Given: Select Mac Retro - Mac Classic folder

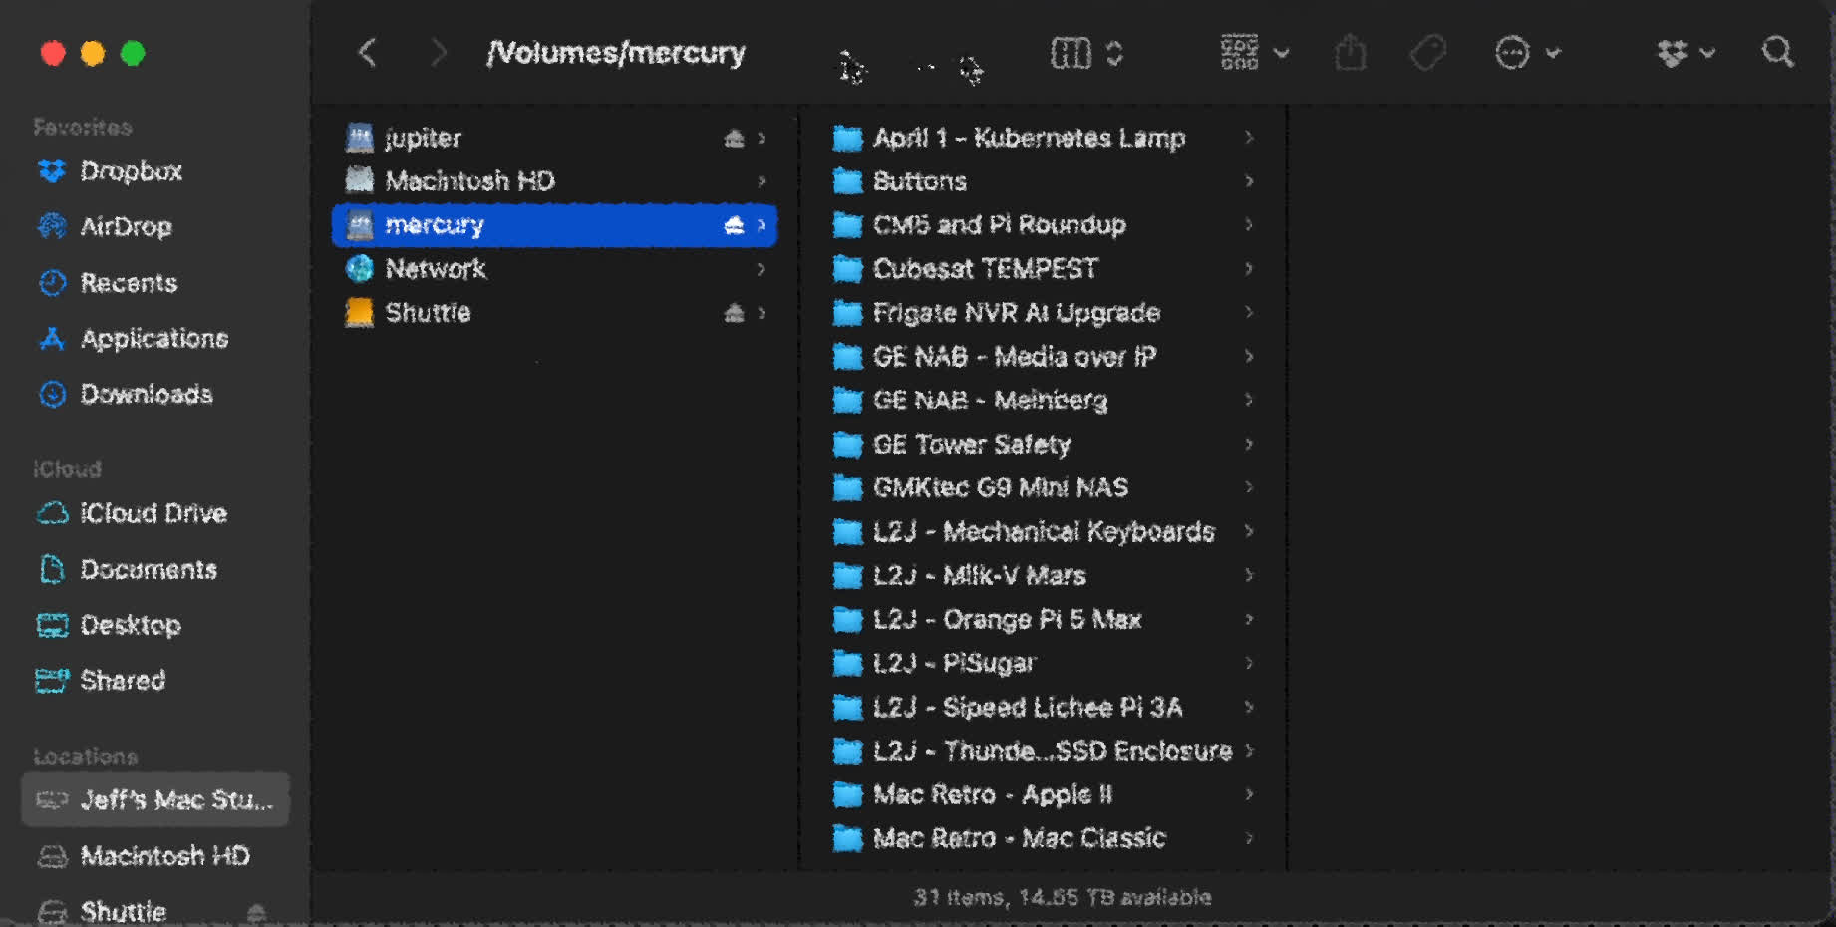Looking at the screenshot, I should pyautogui.click(x=1043, y=838).
